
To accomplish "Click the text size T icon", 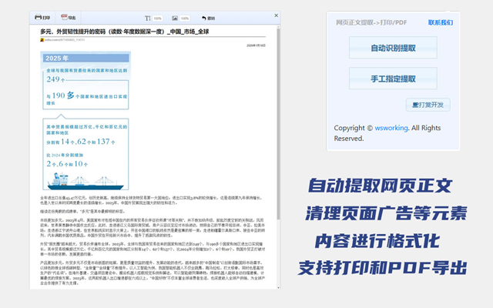I will click(x=148, y=17).
